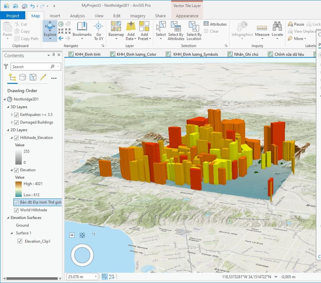Viewport: 321px width, 283px height.
Task: Open project folder icon in title bar
Action: tap(16, 6)
